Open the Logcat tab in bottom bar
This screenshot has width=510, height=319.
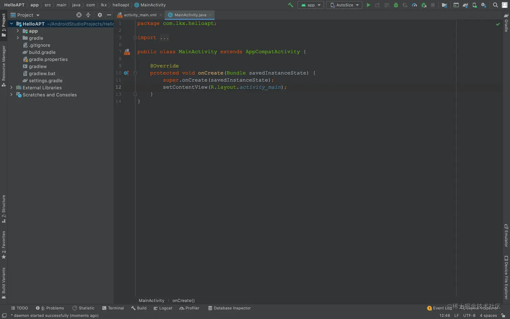(163, 308)
